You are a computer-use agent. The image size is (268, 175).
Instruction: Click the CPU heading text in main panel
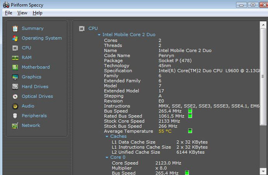93,28
